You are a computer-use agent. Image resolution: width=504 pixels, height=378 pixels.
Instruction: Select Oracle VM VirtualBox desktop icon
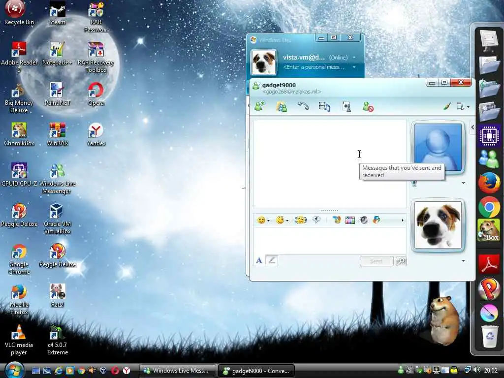pos(57,219)
